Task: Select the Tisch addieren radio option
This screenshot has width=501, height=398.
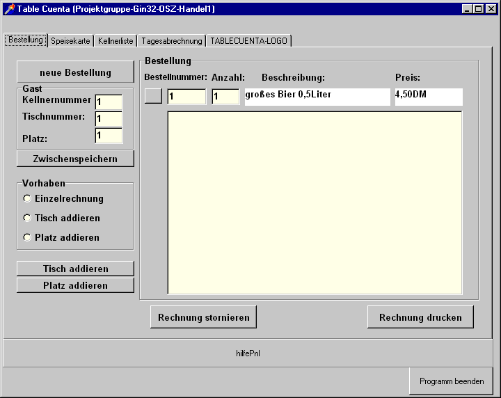Action: point(28,218)
